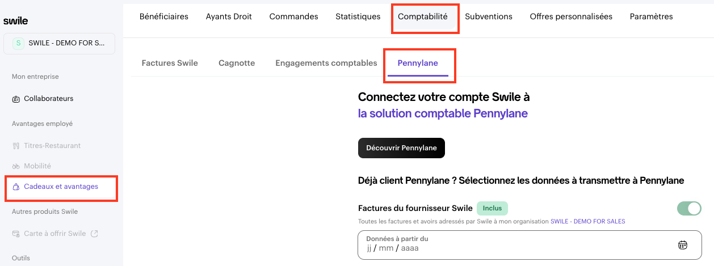Click the Données à partir du date field
The width and height of the screenshot is (714, 266).
coord(511,248)
